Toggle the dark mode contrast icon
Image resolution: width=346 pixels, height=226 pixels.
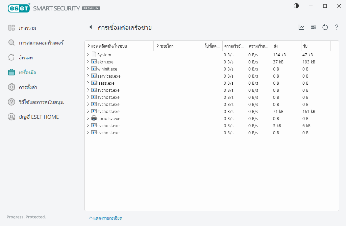tap(296, 6)
